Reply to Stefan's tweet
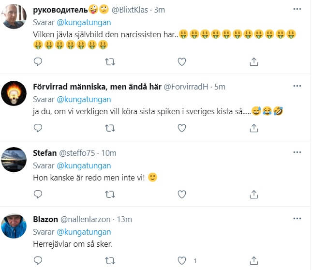 pos(38,194)
